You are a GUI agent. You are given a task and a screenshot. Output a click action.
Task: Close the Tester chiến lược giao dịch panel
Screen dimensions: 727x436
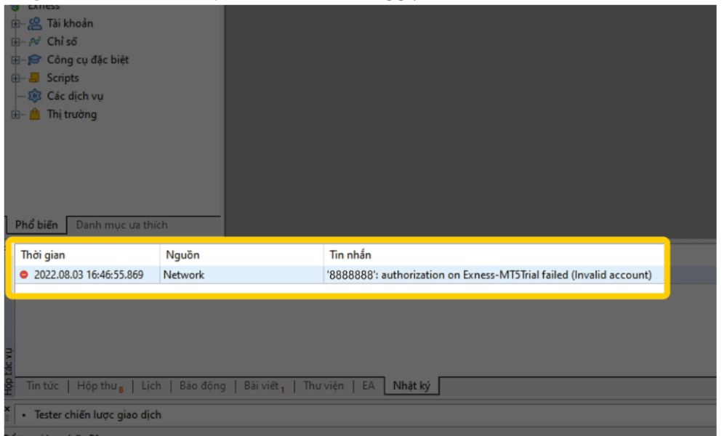coord(8,410)
